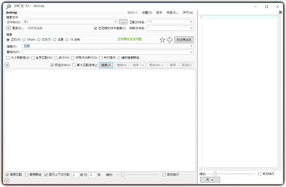
Task: Open the 无 syntax dropdown below the preview
Action: point(210,179)
